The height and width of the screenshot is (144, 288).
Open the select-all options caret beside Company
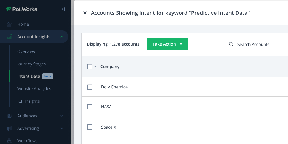[95, 67]
